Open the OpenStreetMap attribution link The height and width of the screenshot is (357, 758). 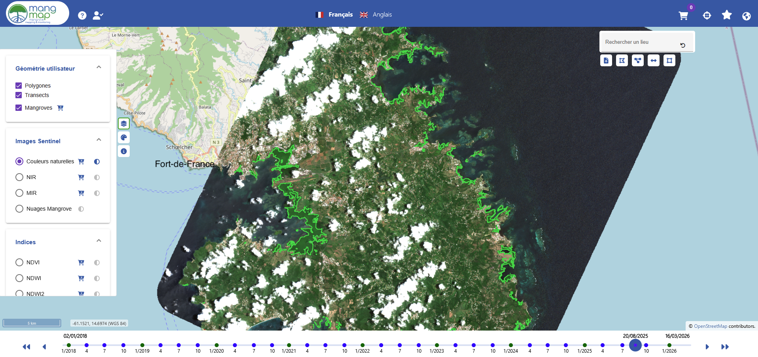[710, 326]
